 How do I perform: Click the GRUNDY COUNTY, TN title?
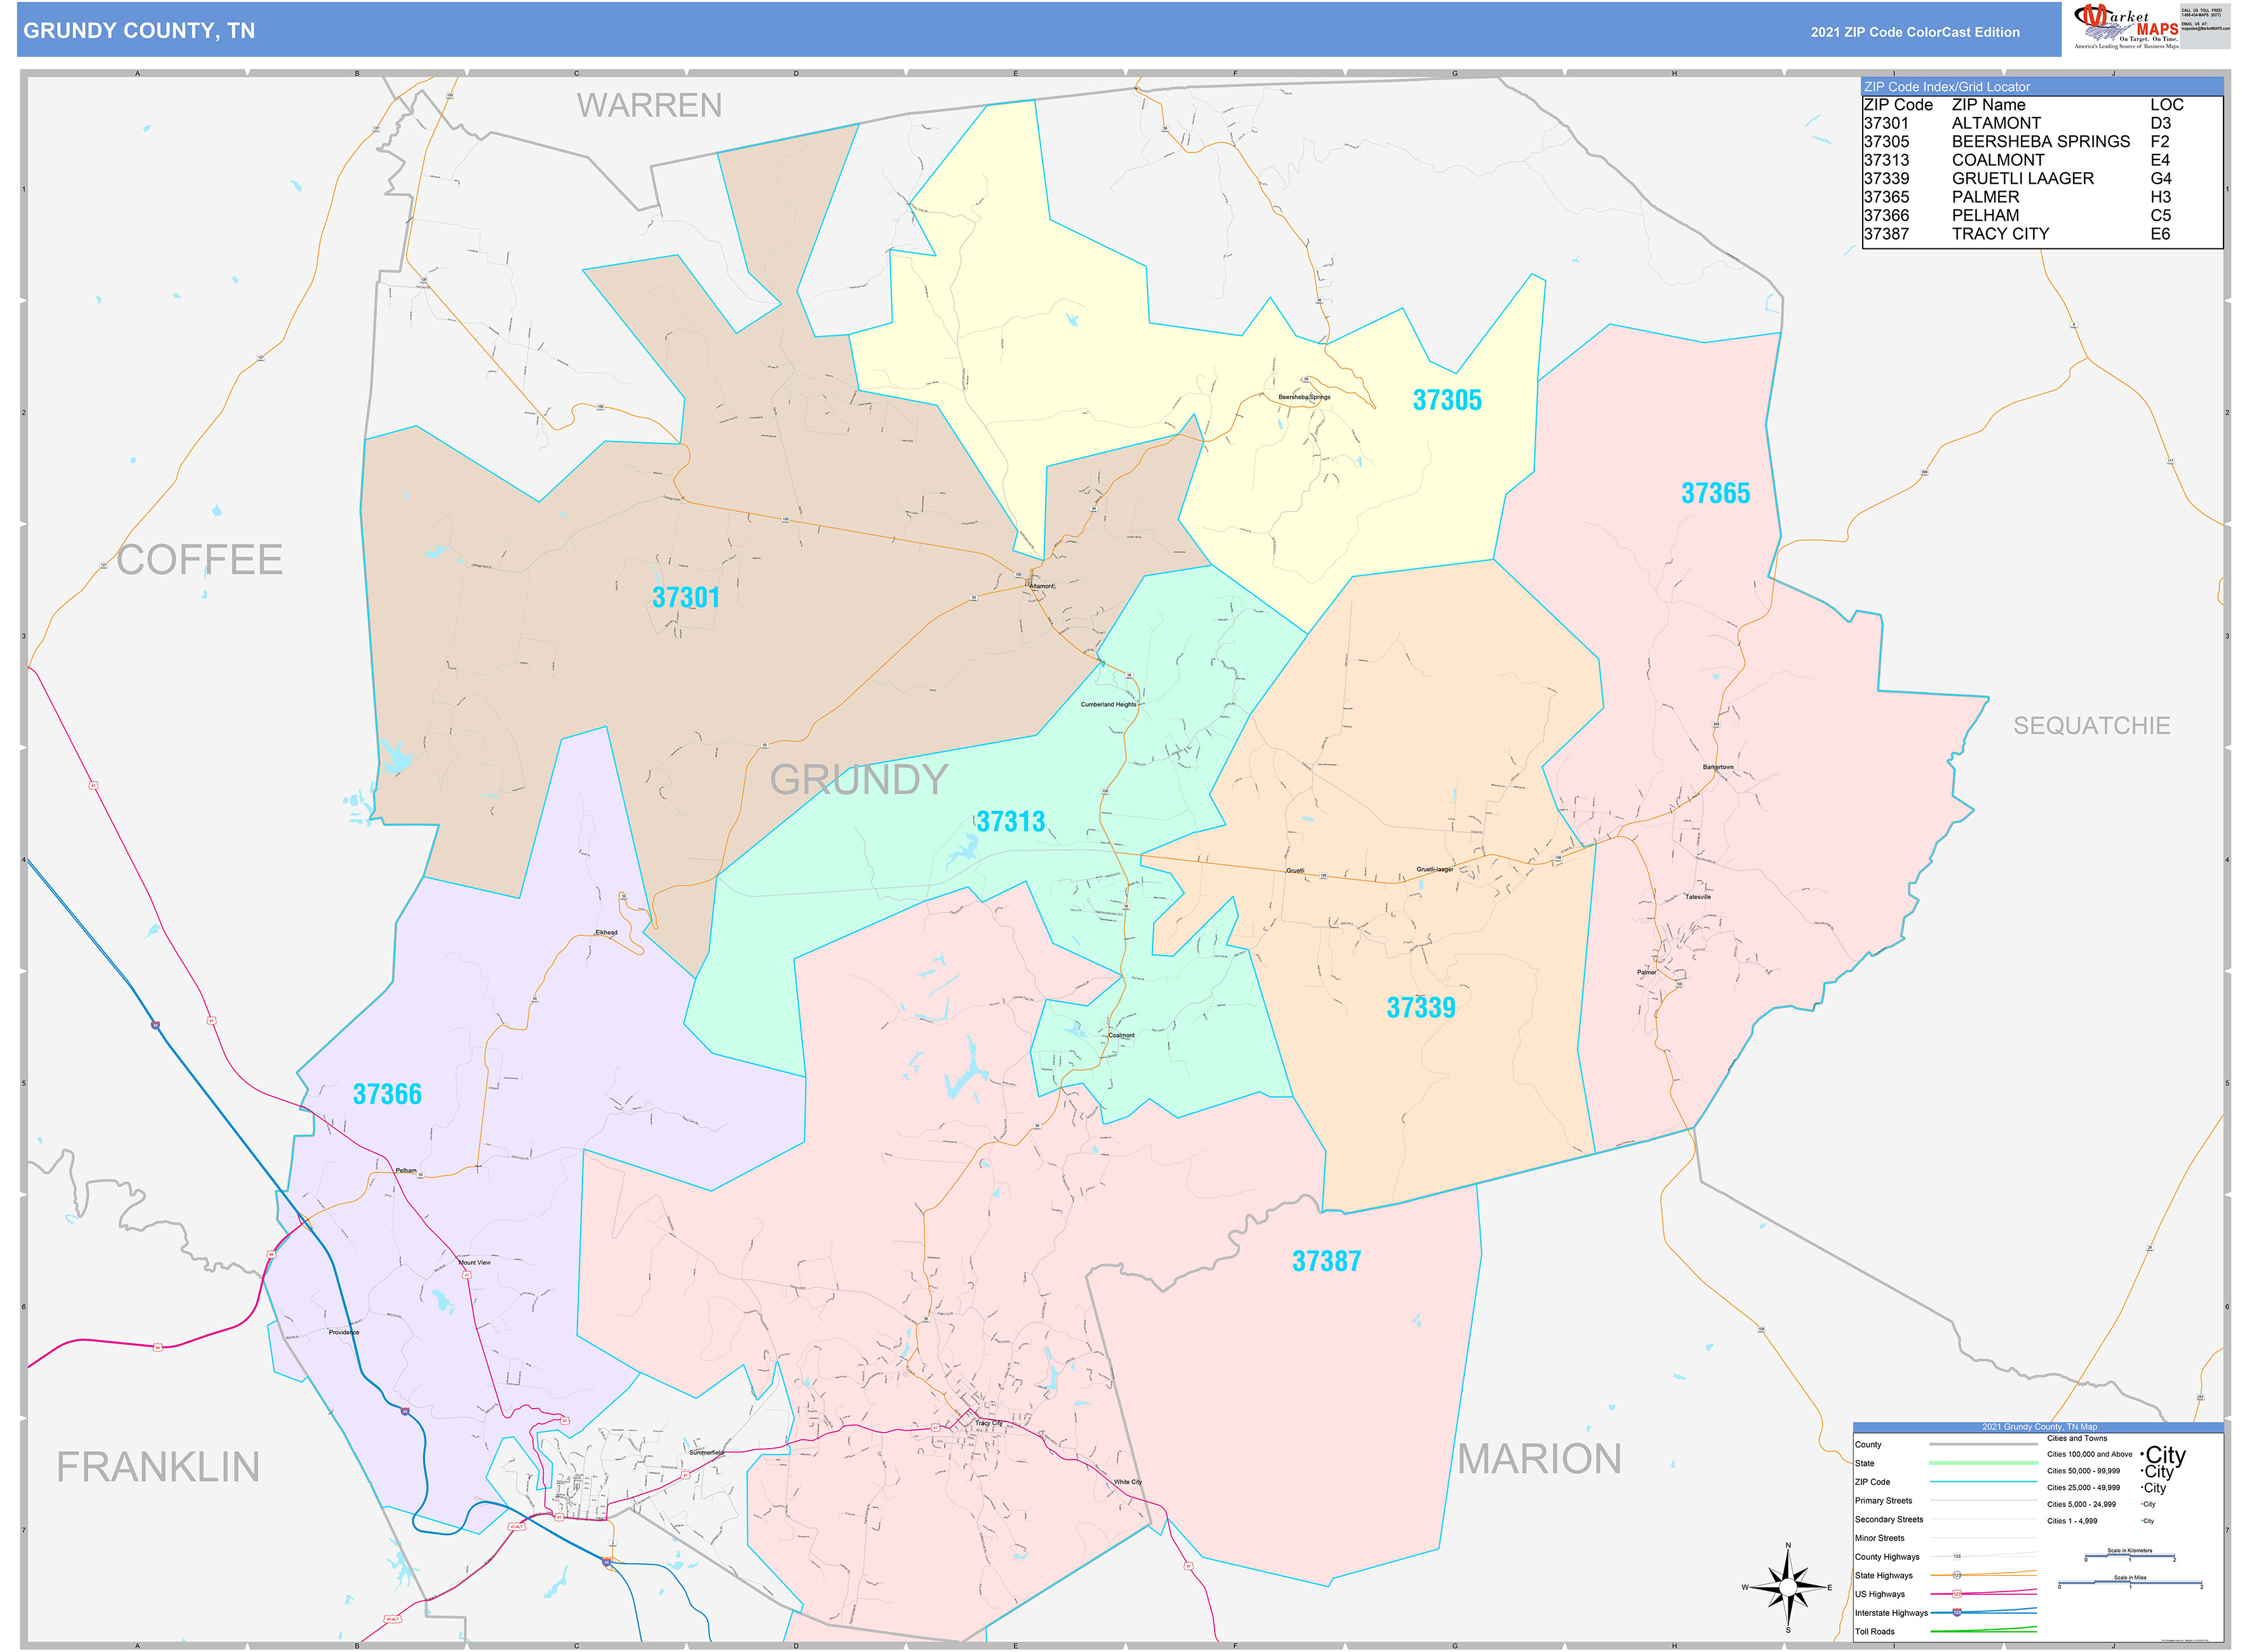click(139, 31)
